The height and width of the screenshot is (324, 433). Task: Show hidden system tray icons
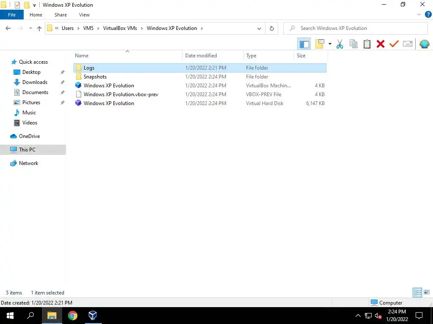click(x=358, y=316)
